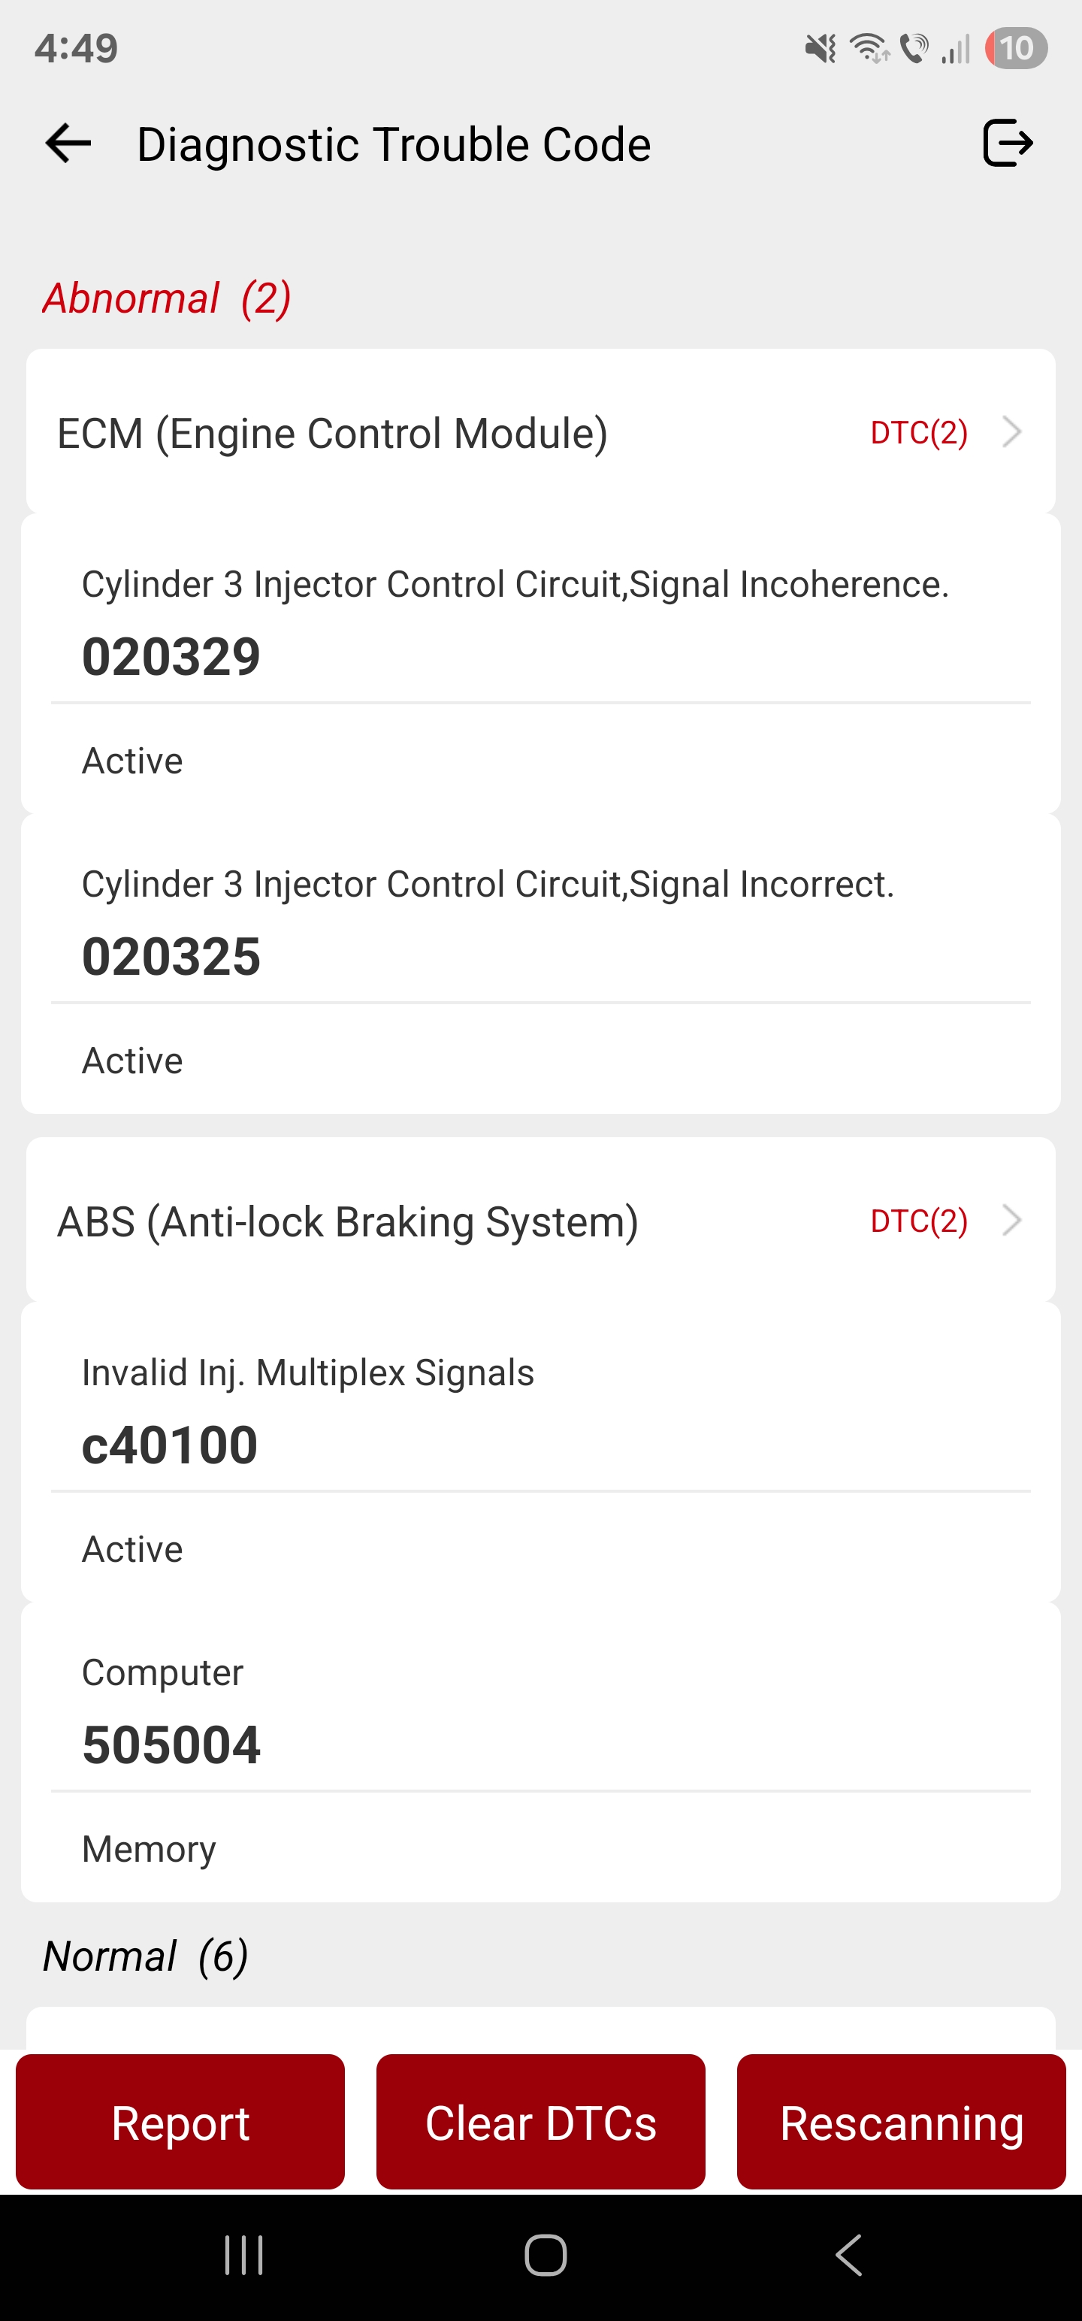The image size is (1082, 2321).
Task: Open ABS (Anti-lock Braking System) row
Action: (x=348, y=1222)
